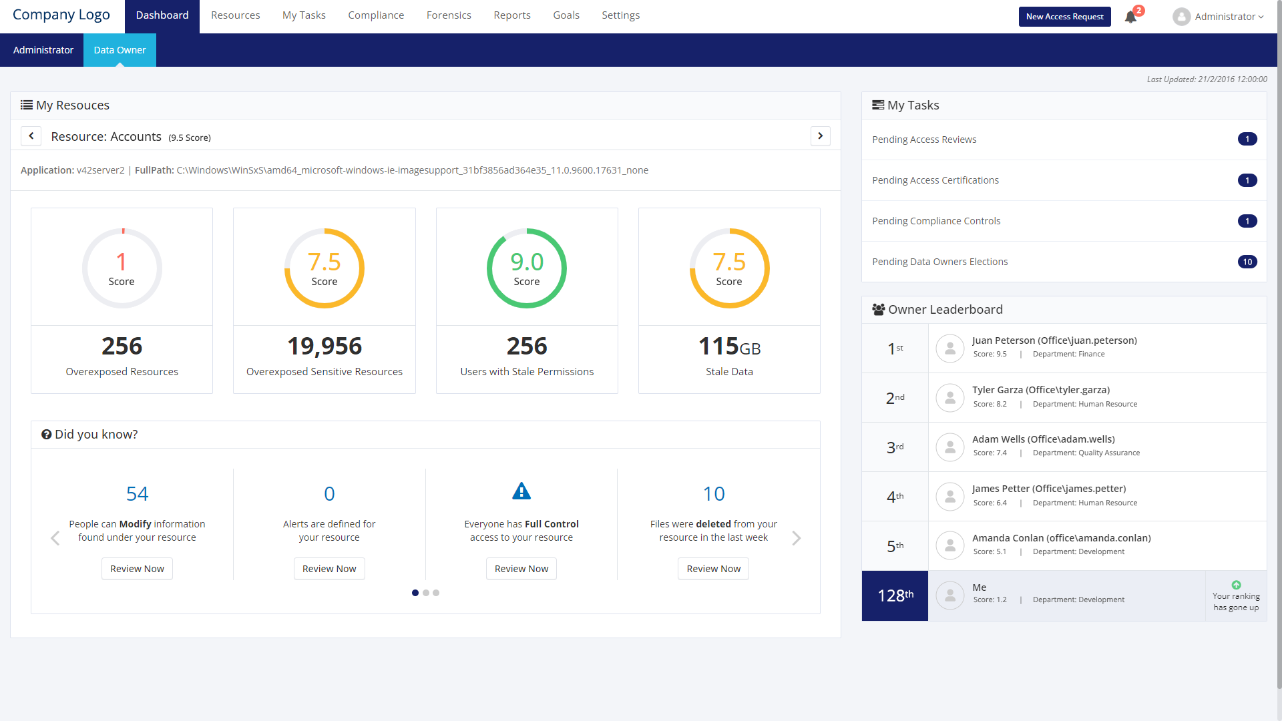Select the first carousel page dot
Viewport: 1282px width, 721px height.
[x=415, y=593]
